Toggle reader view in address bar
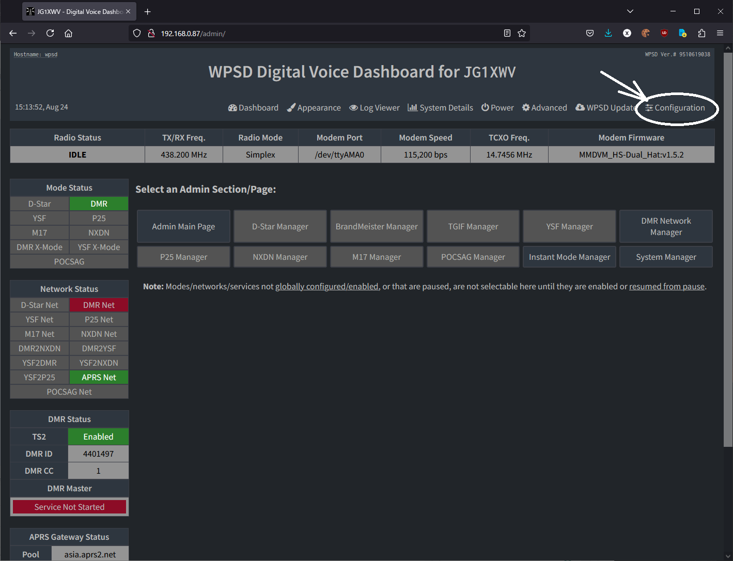 pos(507,33)
